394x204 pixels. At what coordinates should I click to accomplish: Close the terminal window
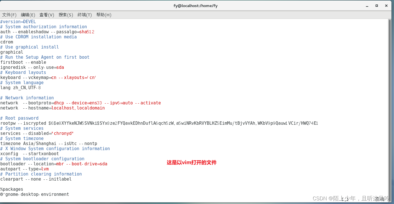click(386, 6)
